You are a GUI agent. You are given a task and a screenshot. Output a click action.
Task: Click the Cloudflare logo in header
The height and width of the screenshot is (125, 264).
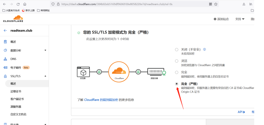[x=13, y=19]
